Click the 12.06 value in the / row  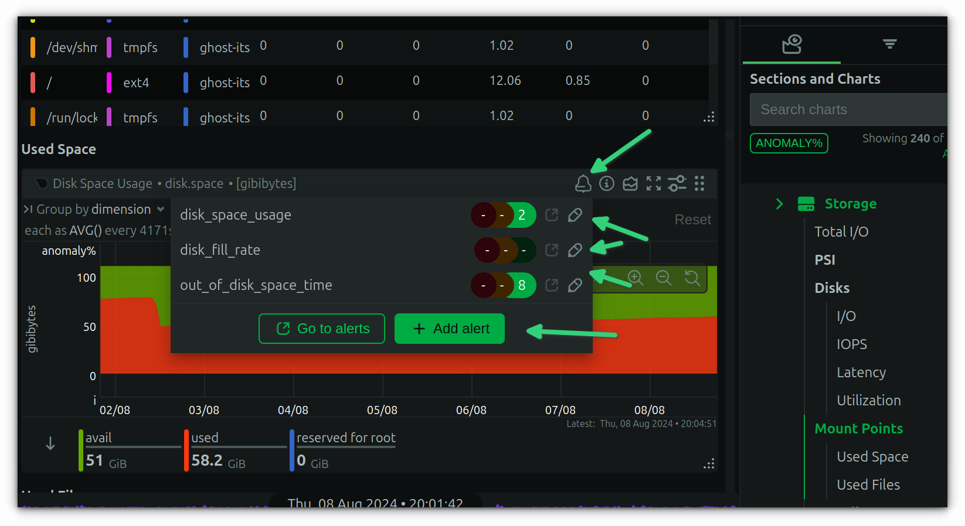tap(505, 80)
